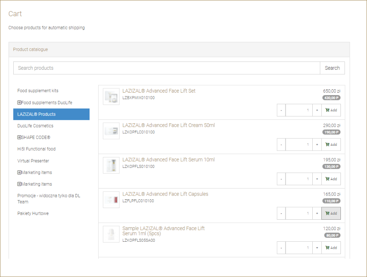Decrease quantity for Face Lift Serum 10ml
367x277 pixels.
pyautogui.click(x=281, y=179)
